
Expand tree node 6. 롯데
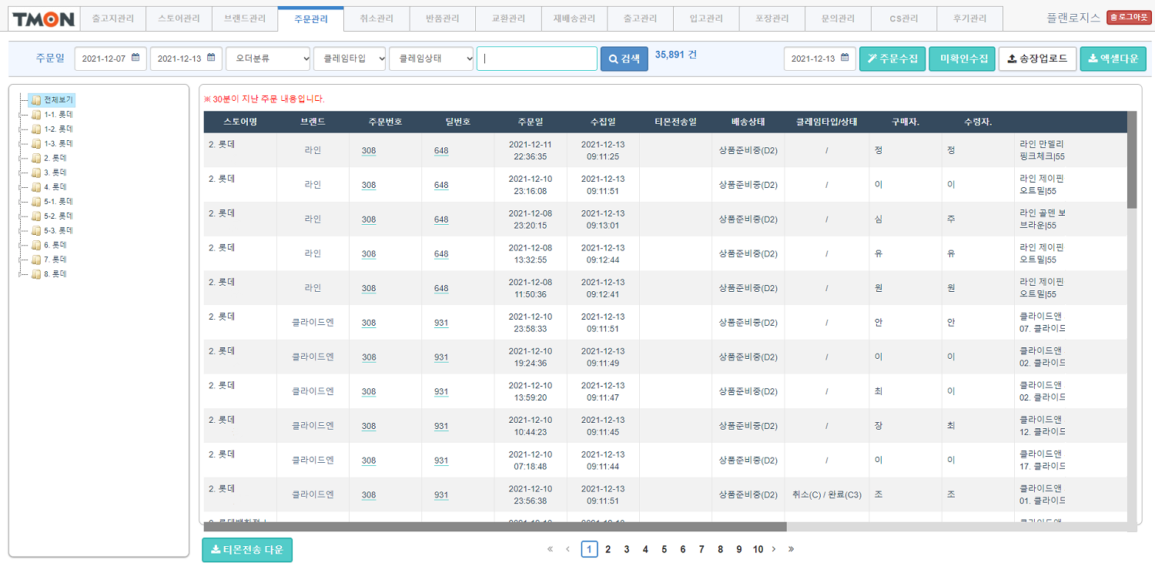21,245
